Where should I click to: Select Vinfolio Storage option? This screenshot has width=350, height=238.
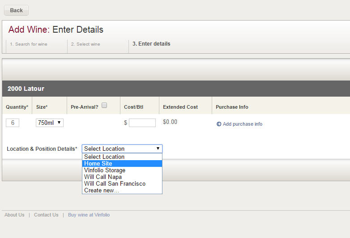pos(122,170)
